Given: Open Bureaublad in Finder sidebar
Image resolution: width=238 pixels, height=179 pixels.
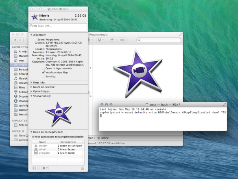Looking at the screenshot, I should pyautogui.click(x=21, y=69).
